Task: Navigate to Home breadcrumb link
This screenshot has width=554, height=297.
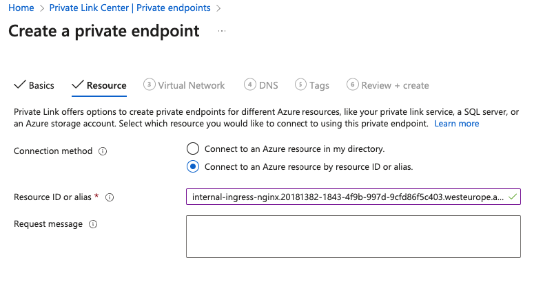Action: 21,8
